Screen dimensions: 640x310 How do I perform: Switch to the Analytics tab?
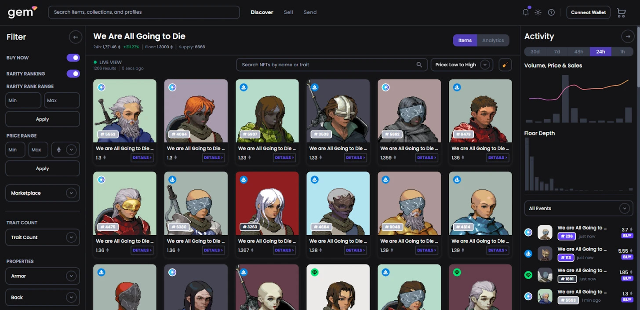(x=493, y=40)
